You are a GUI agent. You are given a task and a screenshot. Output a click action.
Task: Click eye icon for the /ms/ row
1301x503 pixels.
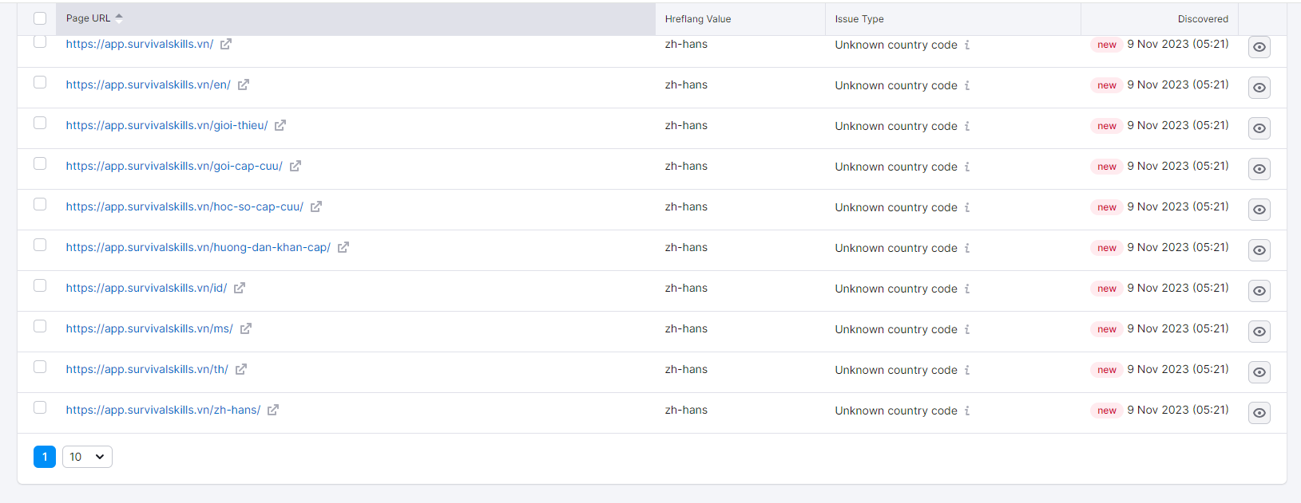point(1259,332)
